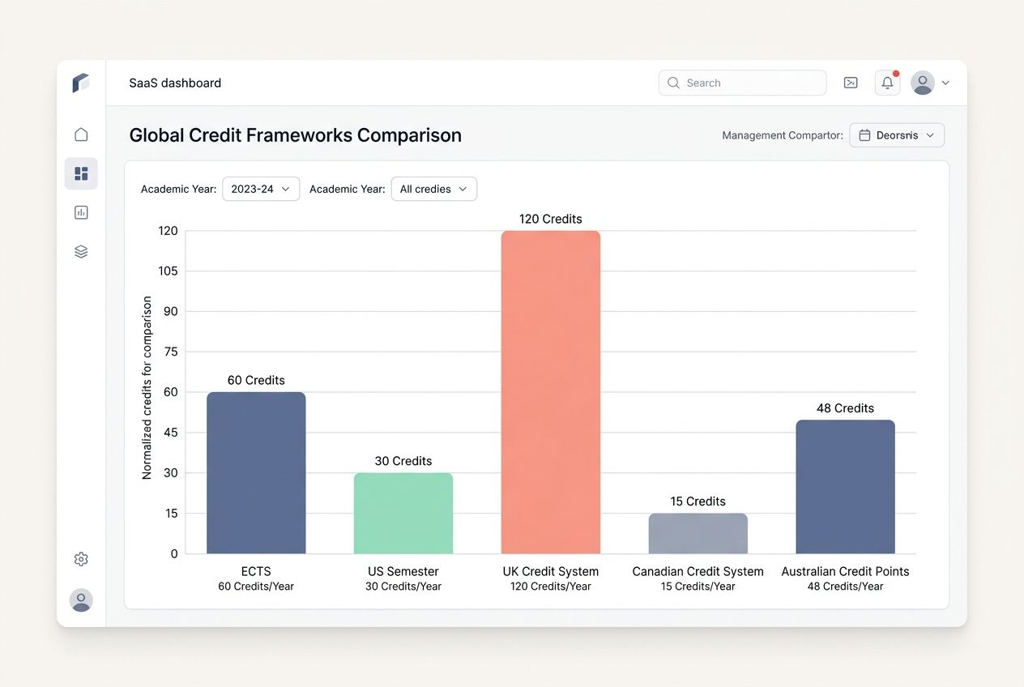Image resolution: width=1024 pixels, height=687 pixels.
Task: Open the 2023-24 Academic Year dropdown
Action: pos(261,189)
